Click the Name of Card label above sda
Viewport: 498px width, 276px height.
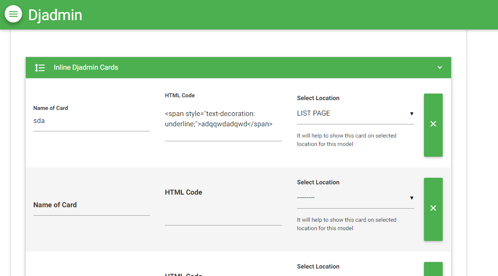[51, 108]
